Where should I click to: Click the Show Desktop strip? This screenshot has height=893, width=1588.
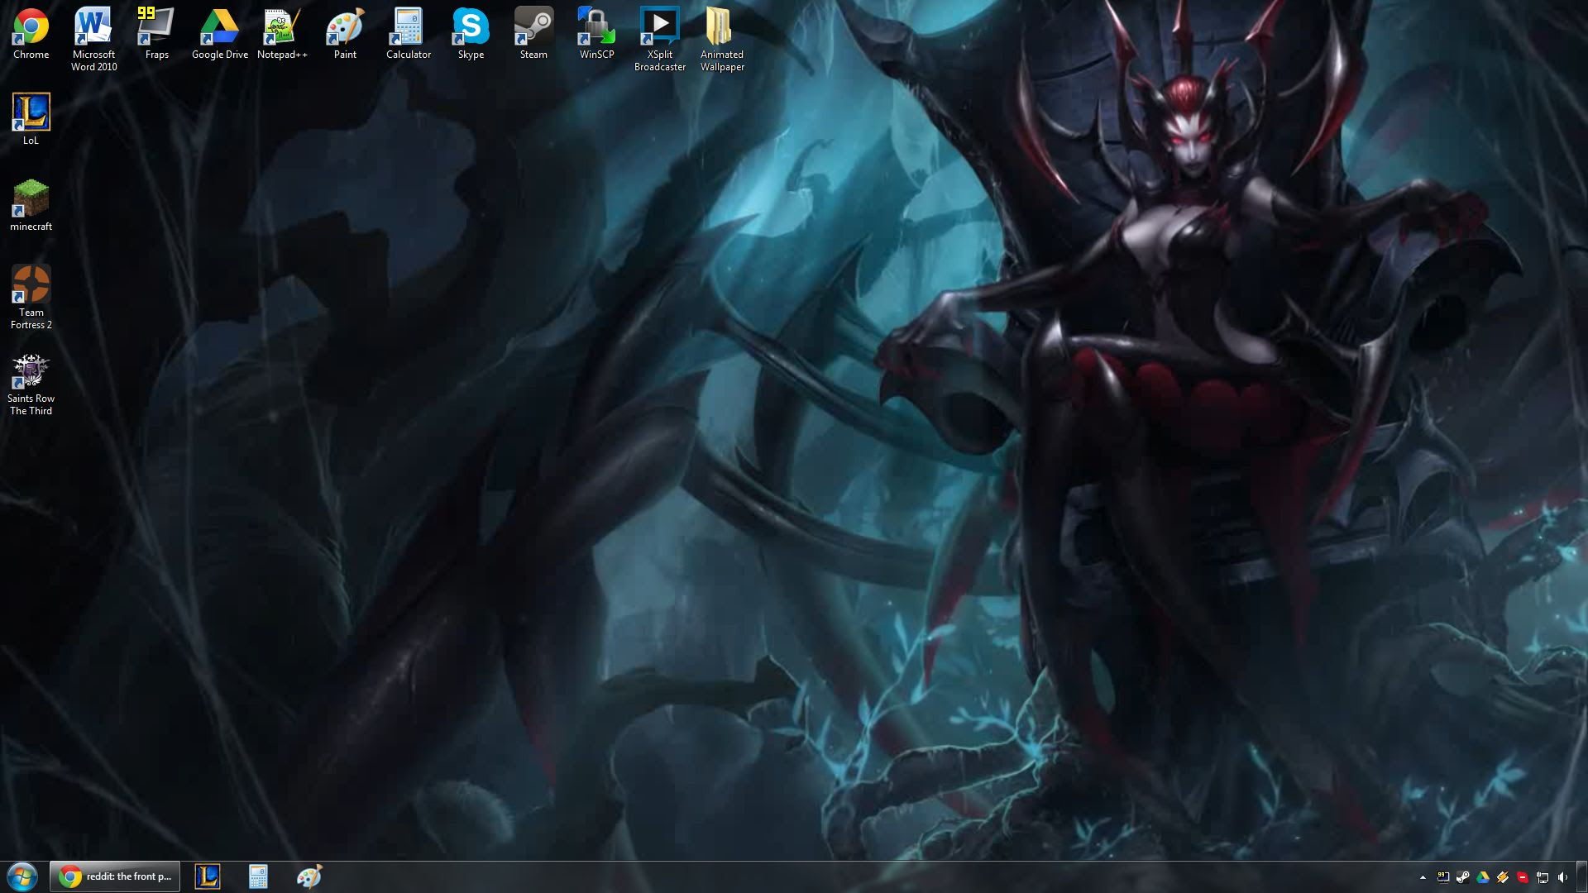[1582, 877]
